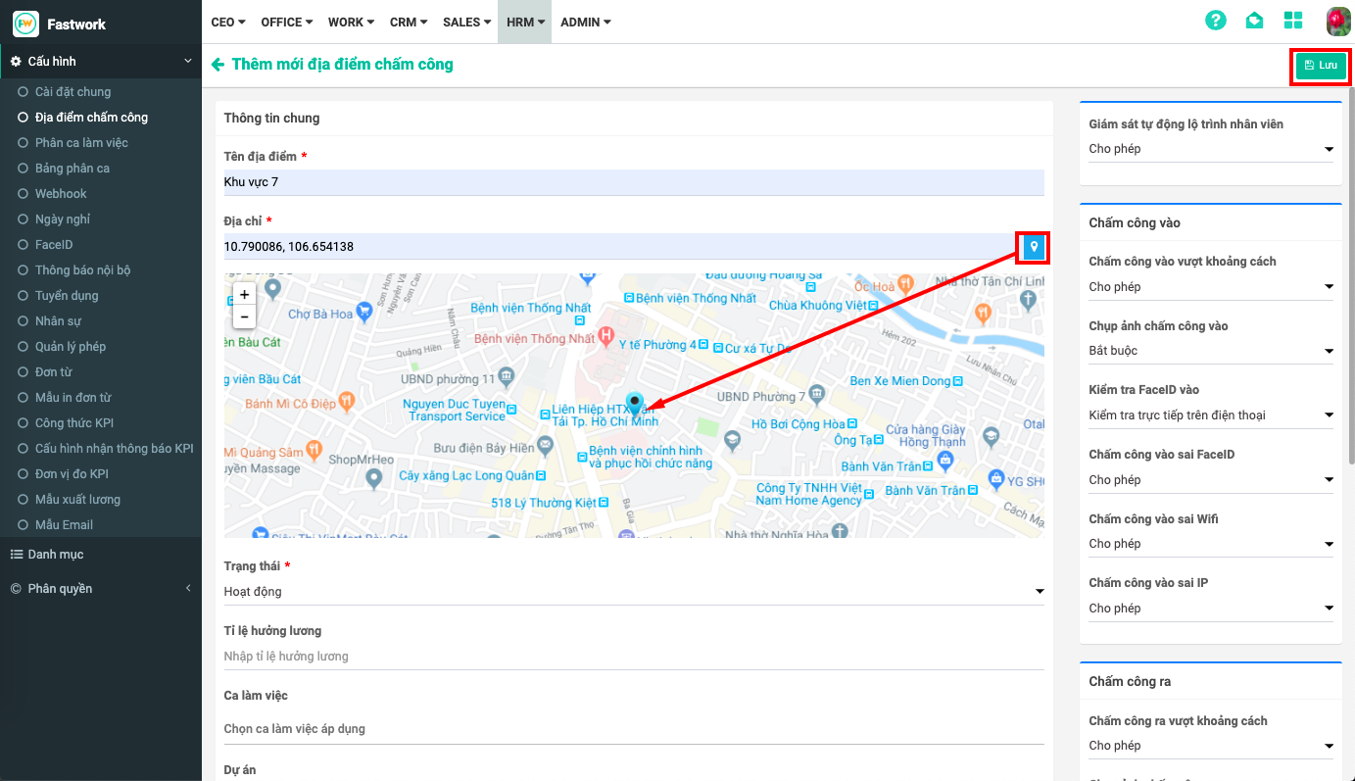The height and width of the screenshot is (781, 1355).
Task: Open Đơn từ in sidebar
Action: click(54, 372)
